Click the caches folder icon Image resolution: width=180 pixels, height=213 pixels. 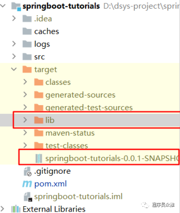27,31
